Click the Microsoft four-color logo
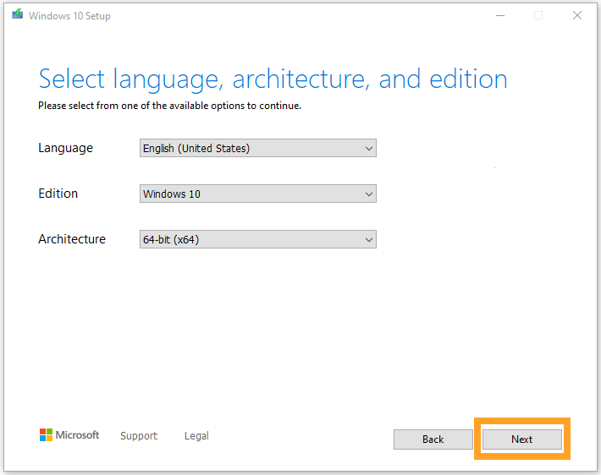 (x=46, y=435)
